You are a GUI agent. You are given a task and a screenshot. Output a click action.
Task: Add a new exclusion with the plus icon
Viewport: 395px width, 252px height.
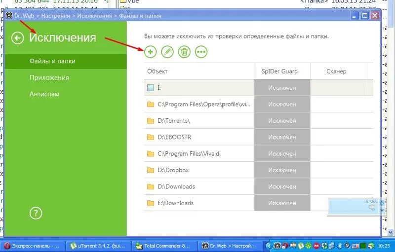point(151,52)
